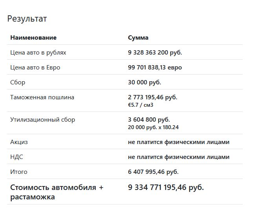Click the €5.7 / см3 rate note
The width and height of the screenshot is (254, 208).
coord(141,105)
